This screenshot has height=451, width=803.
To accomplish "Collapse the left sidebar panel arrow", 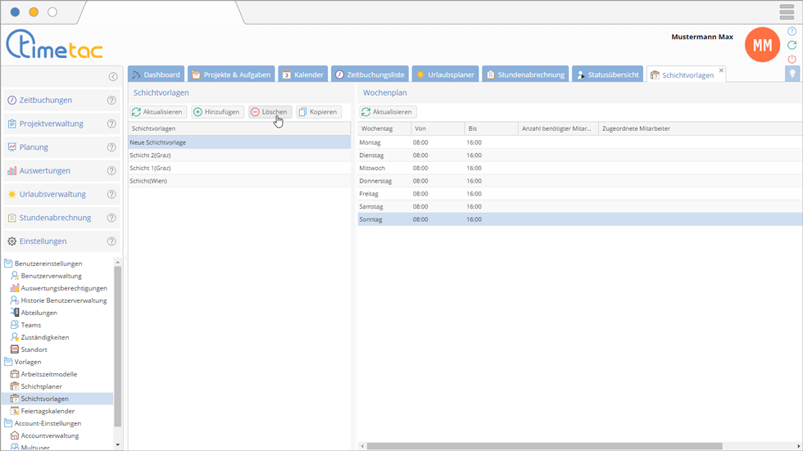I will (113, 77).
